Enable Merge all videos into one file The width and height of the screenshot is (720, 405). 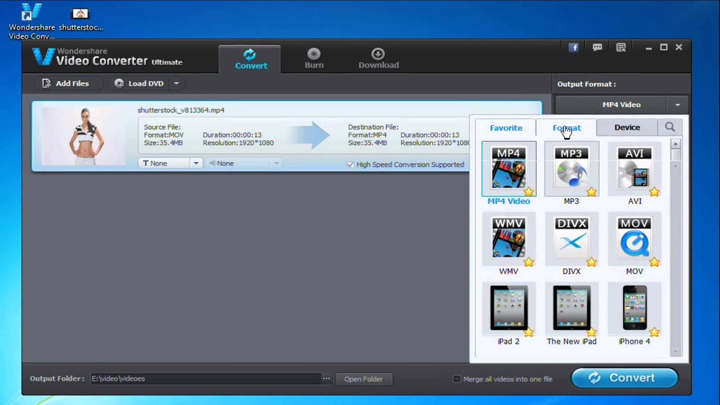pos(457,379)
